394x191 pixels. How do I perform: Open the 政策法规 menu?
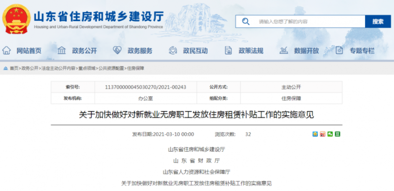(x=251, y=51)
